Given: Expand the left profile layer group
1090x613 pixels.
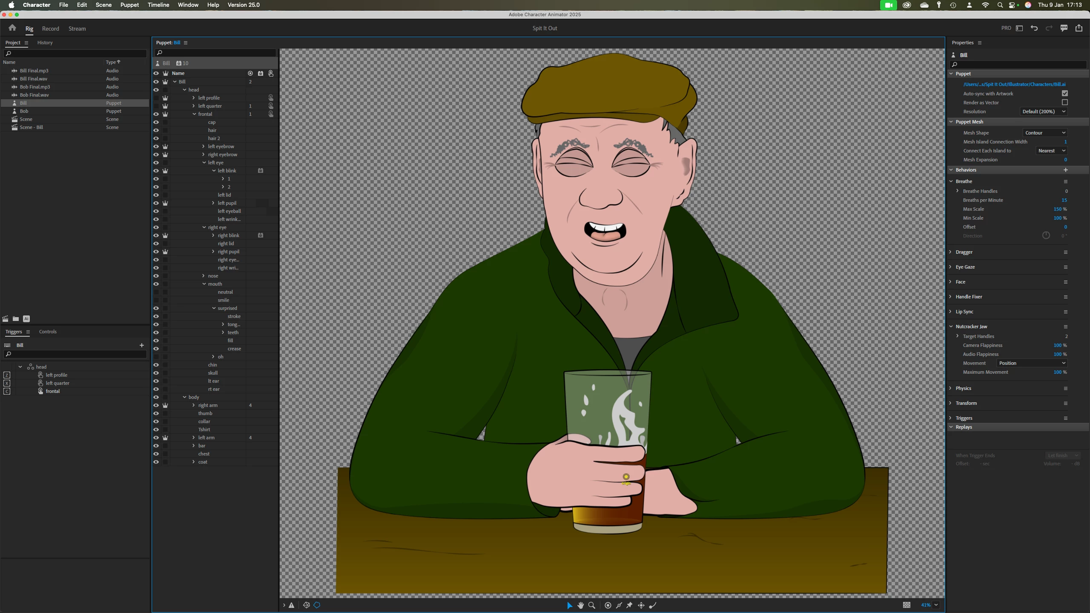Looking at the screenshot, I should tap(194, 98).
